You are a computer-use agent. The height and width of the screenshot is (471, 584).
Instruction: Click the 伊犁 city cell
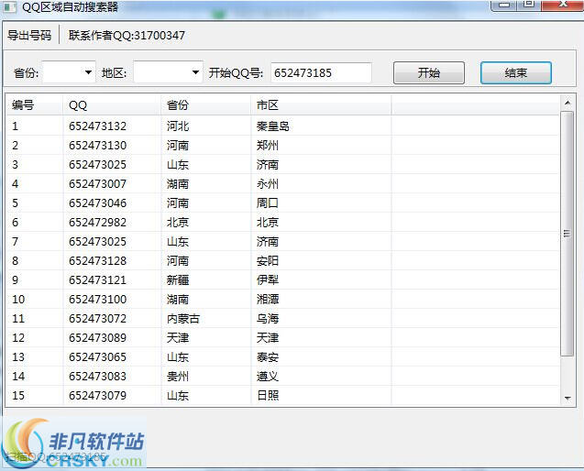[x=268, y=280]
